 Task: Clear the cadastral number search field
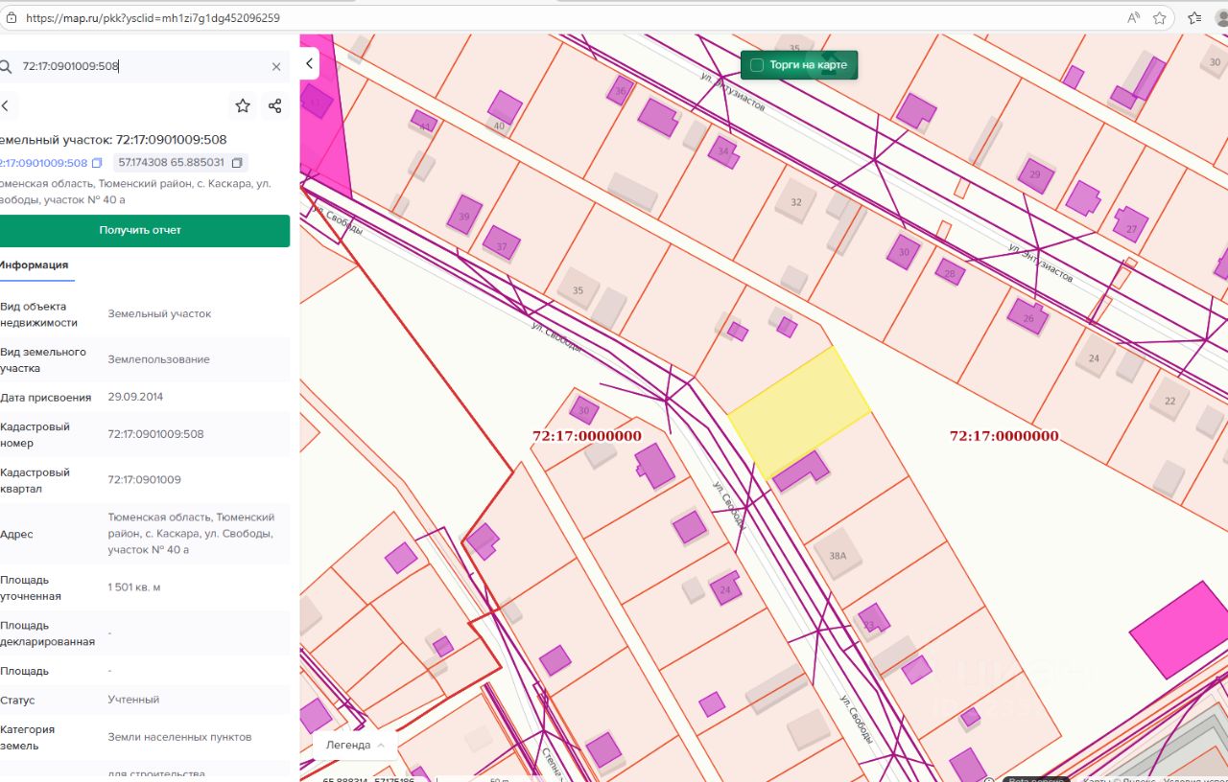276,67
